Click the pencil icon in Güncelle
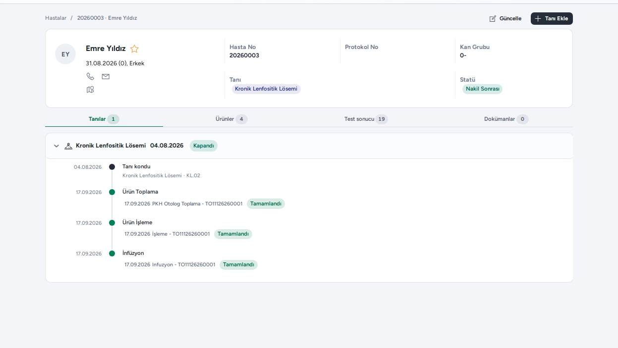 (x=493, y=19)
